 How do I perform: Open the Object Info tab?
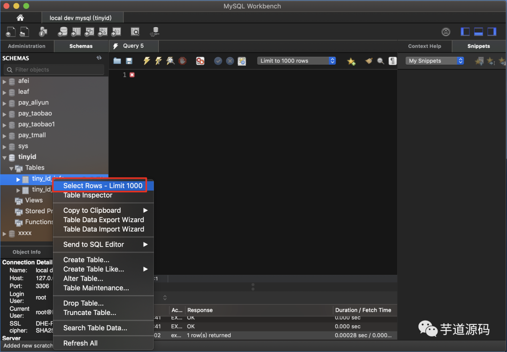click(26, 252)
